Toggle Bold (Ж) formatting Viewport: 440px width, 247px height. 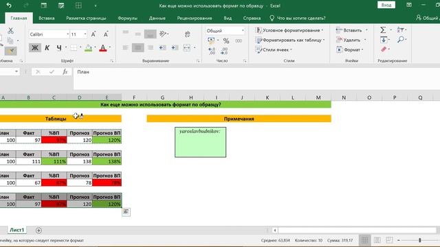coord(35,48)
